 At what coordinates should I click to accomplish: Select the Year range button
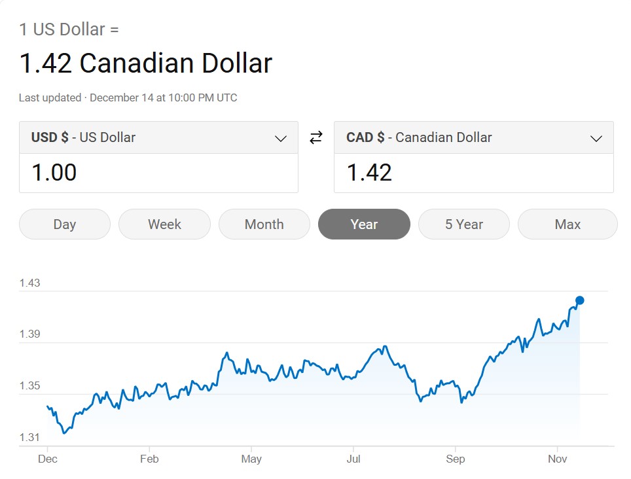click(364, 224)
